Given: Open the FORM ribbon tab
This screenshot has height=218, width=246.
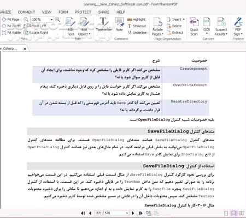Looking at the screenshot, I should pos(63,12).
